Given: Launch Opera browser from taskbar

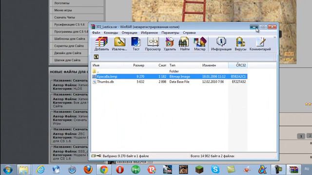Looking at the screenshot, I should pos(120,170).
